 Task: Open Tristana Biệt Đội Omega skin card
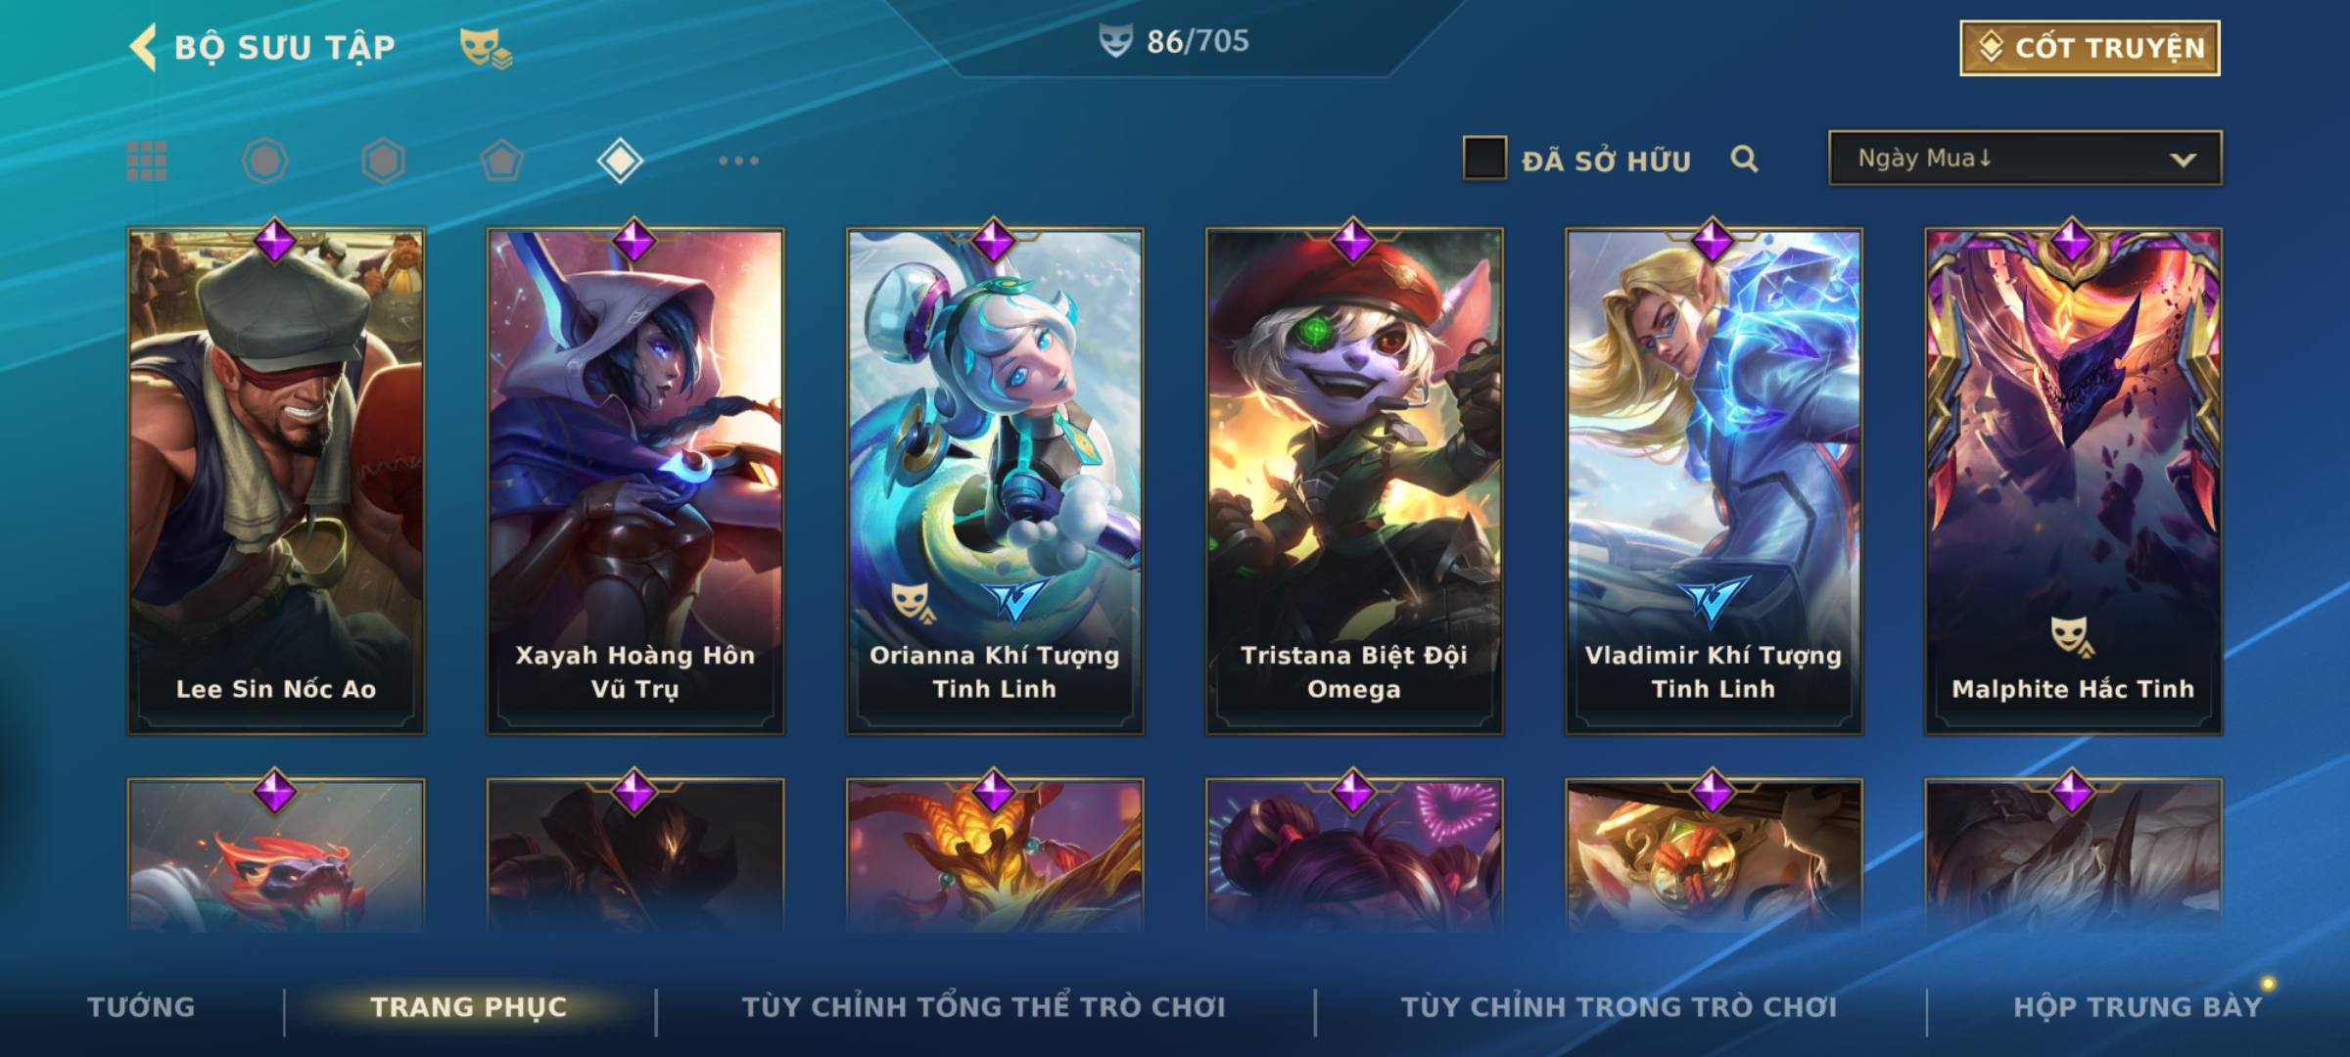point(1354,482)
